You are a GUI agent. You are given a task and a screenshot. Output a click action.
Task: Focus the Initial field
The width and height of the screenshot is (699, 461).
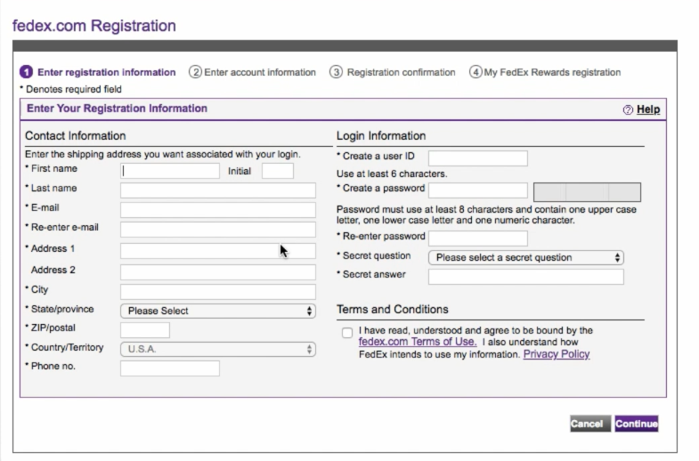278,171
